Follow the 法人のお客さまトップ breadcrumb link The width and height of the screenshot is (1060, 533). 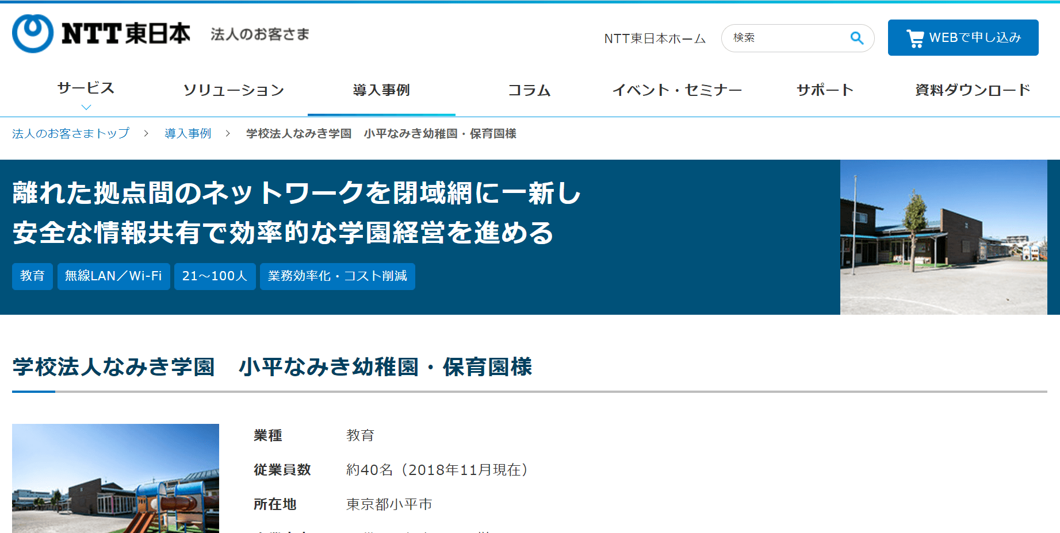pyautogui.click(x=71, y=133)
